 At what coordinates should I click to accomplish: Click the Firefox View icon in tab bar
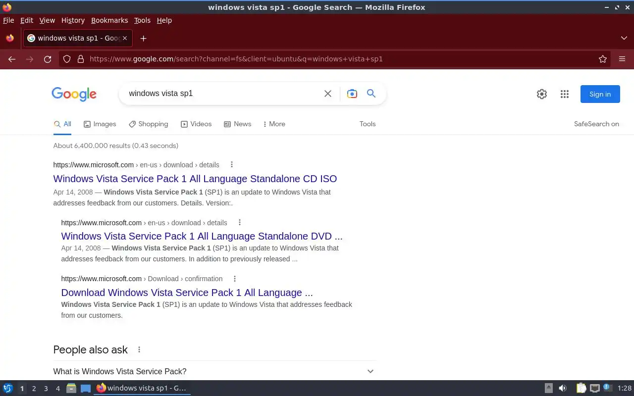click(x=9, y=38)
